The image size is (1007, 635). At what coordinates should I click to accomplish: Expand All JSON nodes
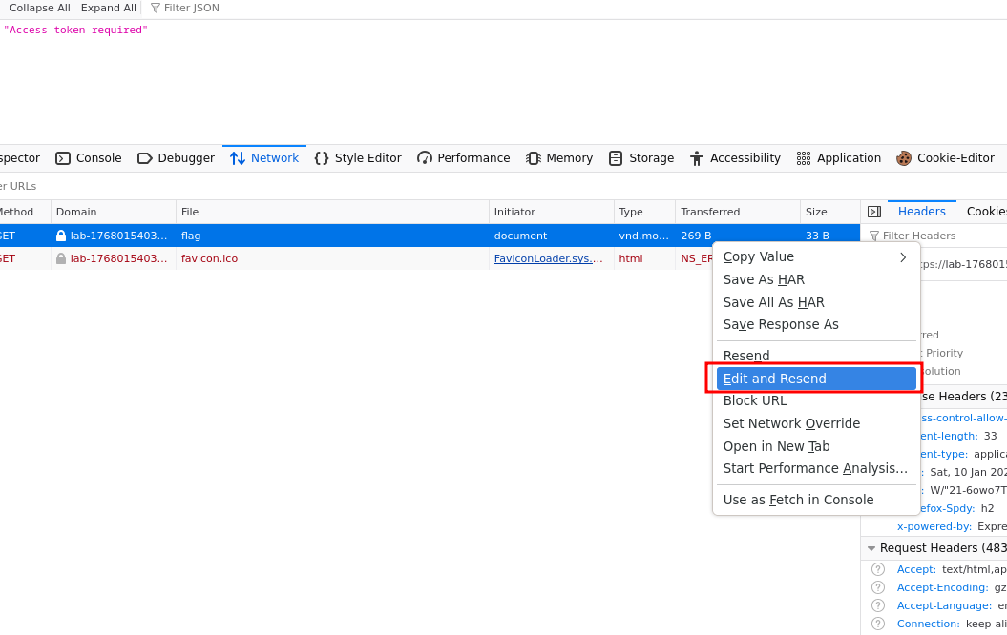109,8
